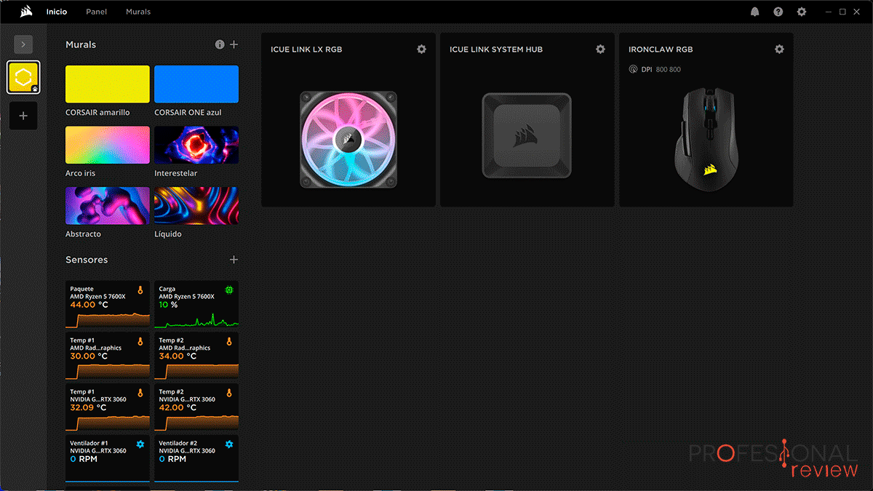Click the Arco iris label
Image resolution: width=873 pixels, height=491 pixels.
[x=80, y=174]
